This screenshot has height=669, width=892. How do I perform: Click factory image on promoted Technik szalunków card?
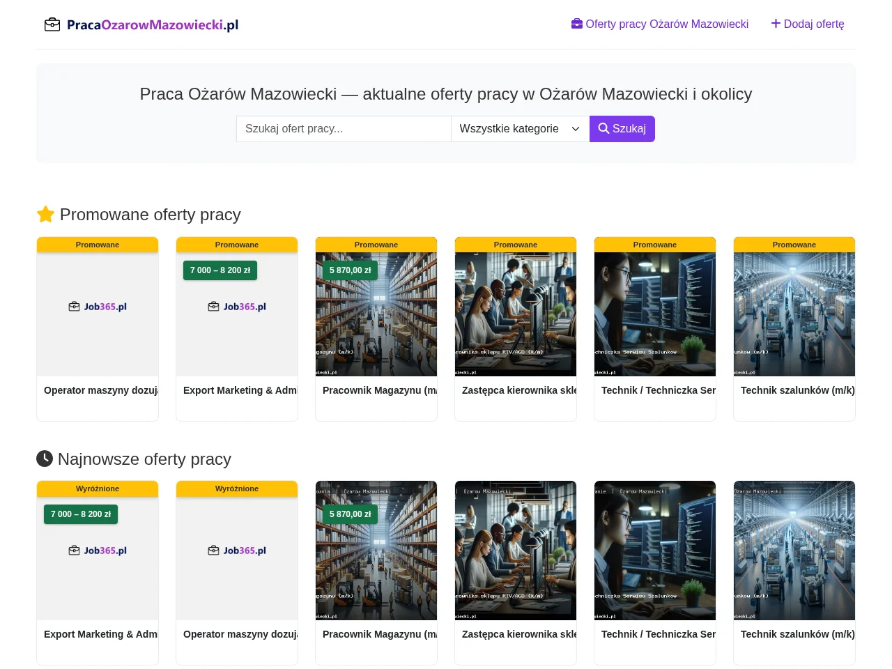click(794, 314)
